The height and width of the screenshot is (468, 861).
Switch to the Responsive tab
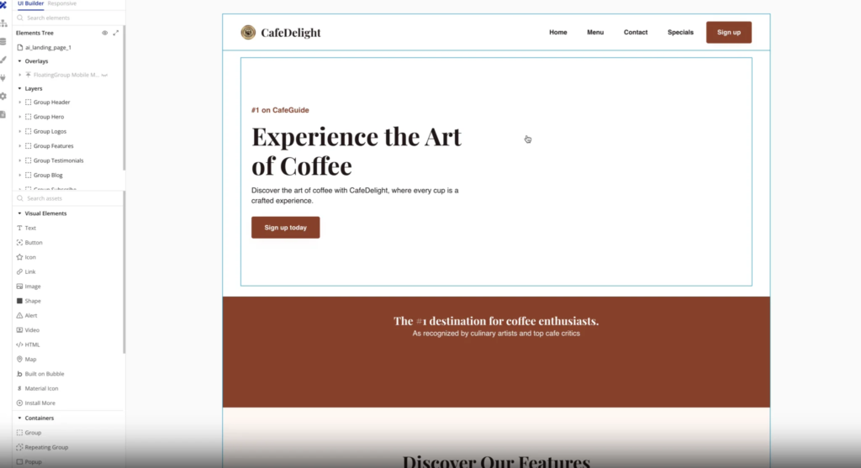click(61, 4)
